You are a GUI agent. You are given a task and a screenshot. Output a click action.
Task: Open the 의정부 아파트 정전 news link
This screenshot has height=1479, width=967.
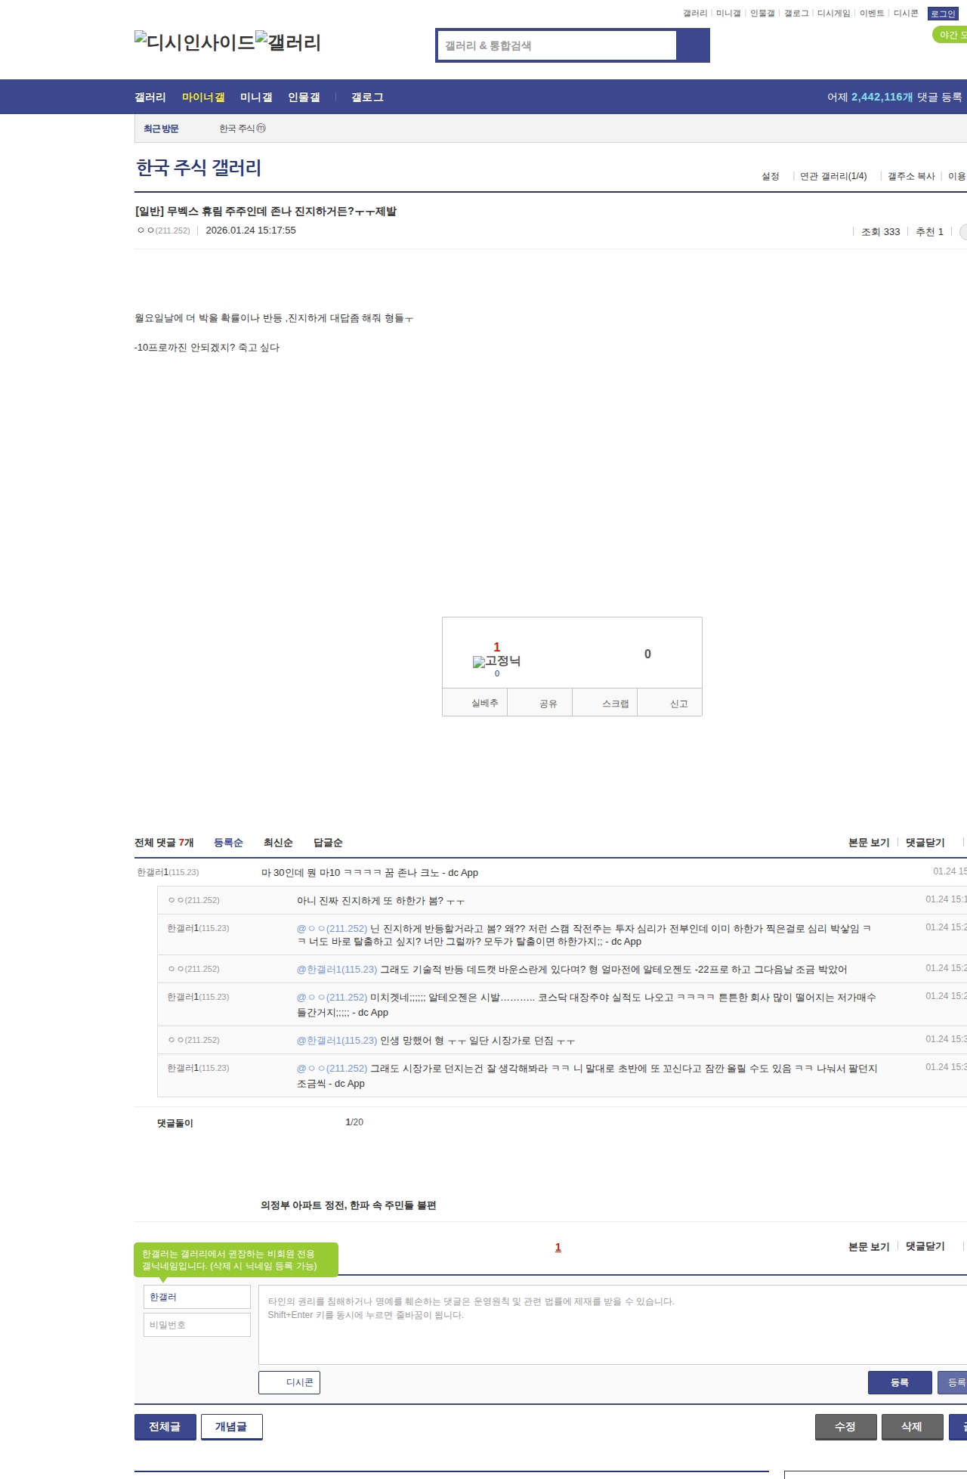point(348,1205)
